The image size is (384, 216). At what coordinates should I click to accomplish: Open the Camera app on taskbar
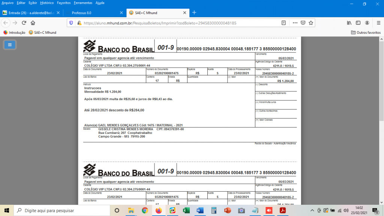point(241,210)
